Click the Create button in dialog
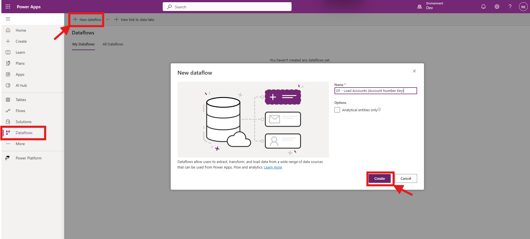 tap(379, 178)
